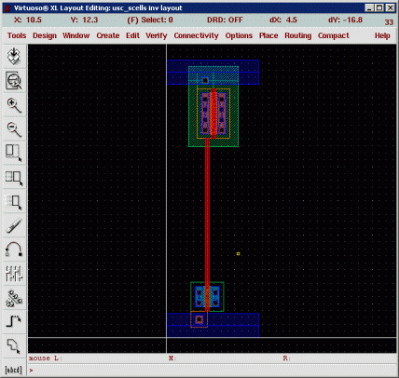The height and width of the screenshot is (378, 399).
Task: Select the Polygon drawing tool
Action: tap(14, 346)
